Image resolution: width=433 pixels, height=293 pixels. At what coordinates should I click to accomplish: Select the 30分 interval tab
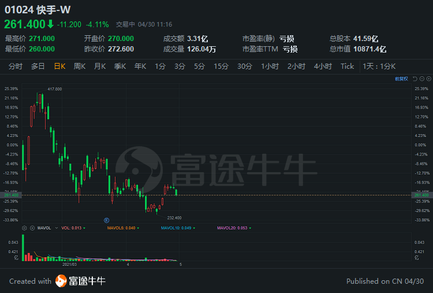(x=245, y=66)
